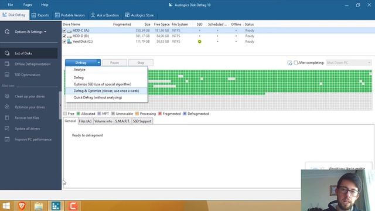The image size is (375, 211).
Task: Open the Windows Start button
Action: click(x=6, y=206)
